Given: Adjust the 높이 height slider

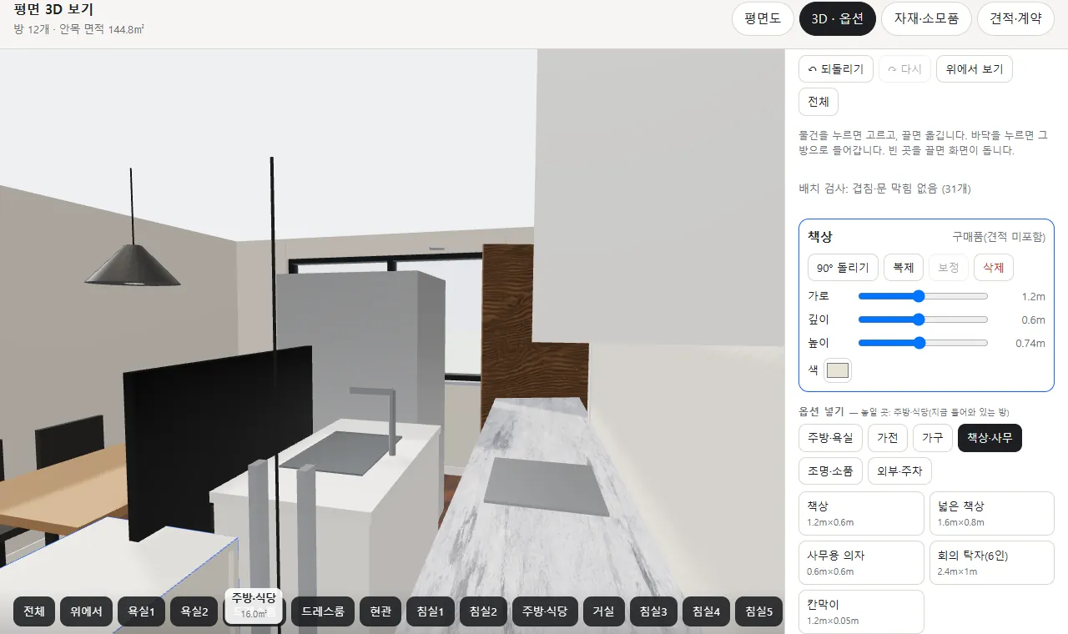Looking at the screenshot, I should click(x=923, y=343).
